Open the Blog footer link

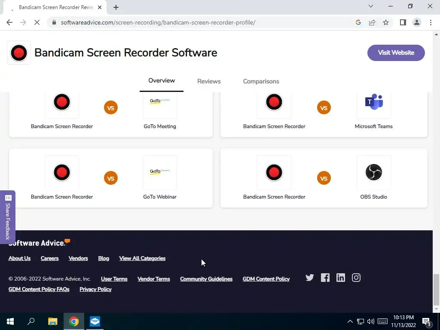(x=104, y=258)
